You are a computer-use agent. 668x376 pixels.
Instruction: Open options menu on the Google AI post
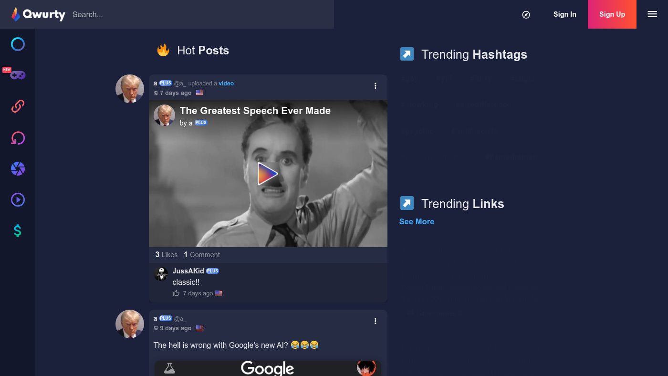(376, 321)
